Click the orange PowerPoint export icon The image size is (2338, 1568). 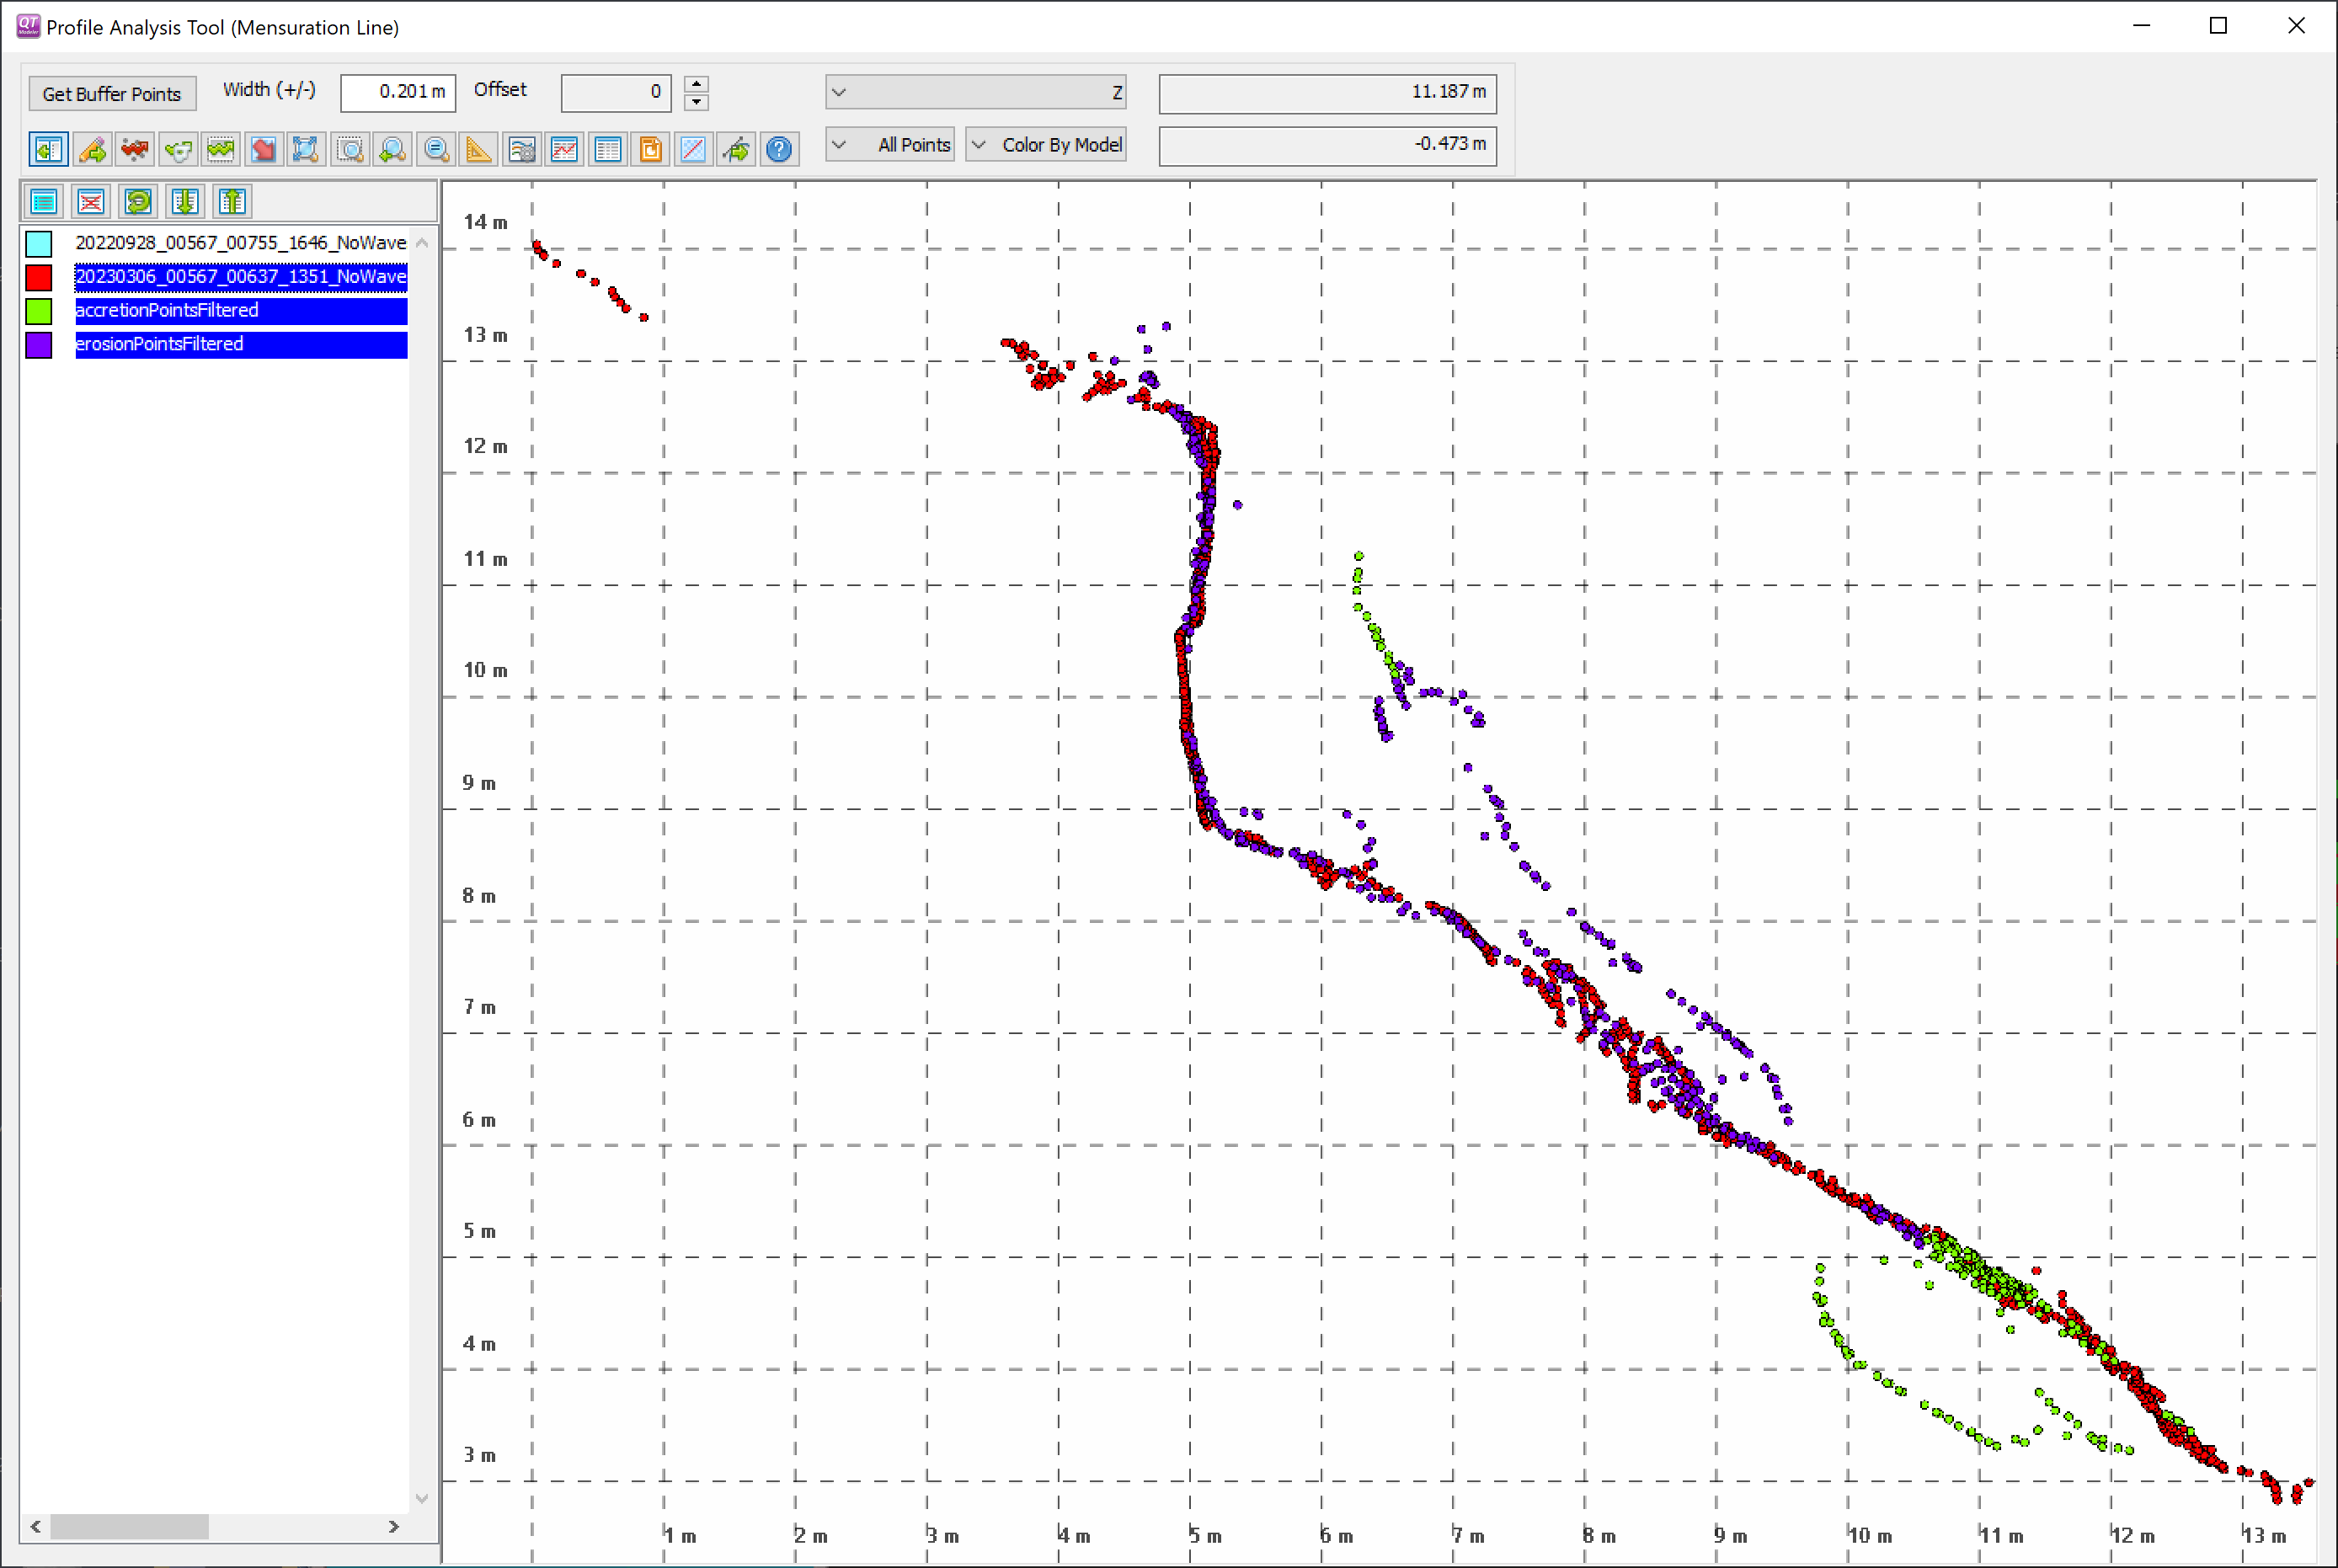tap(650, 150)
